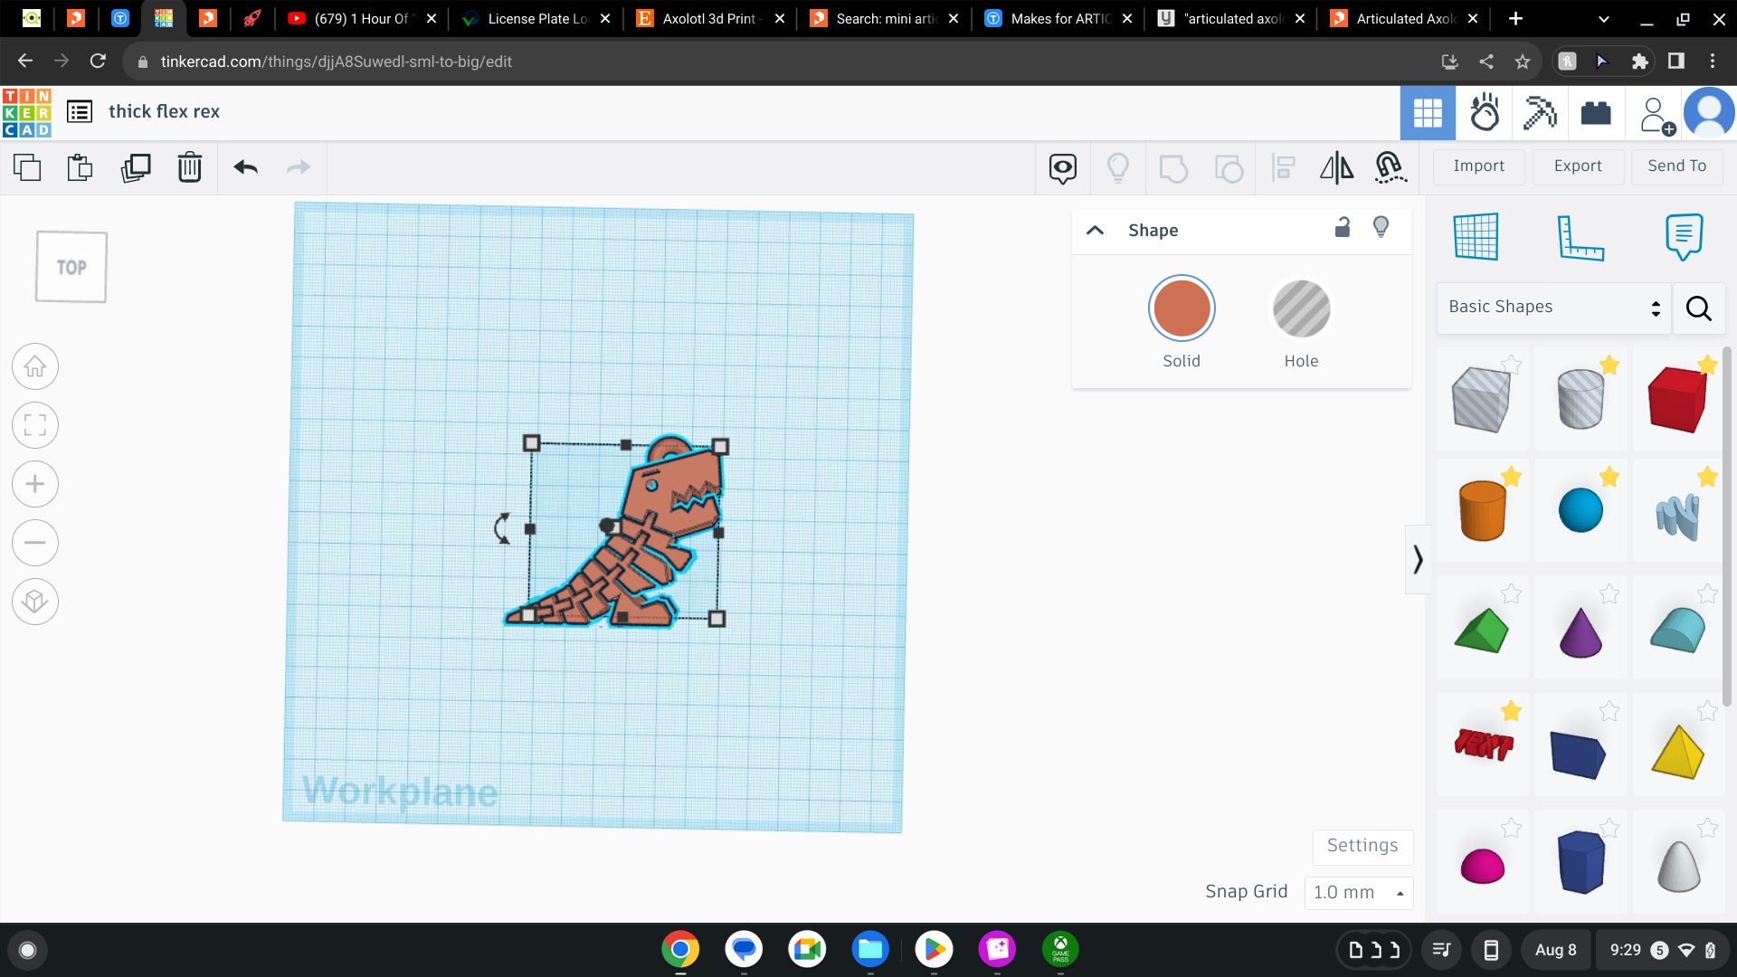Place a Notes annotation tool
The height and width of the screenshot is (977, 1737).
[1685, 237]
